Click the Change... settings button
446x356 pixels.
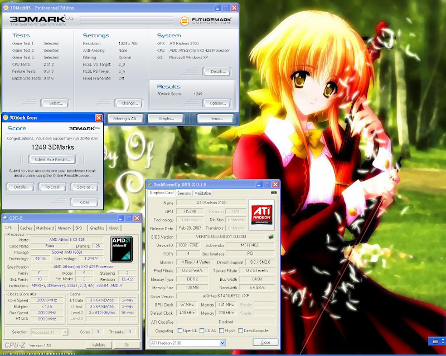coord(129,103)
